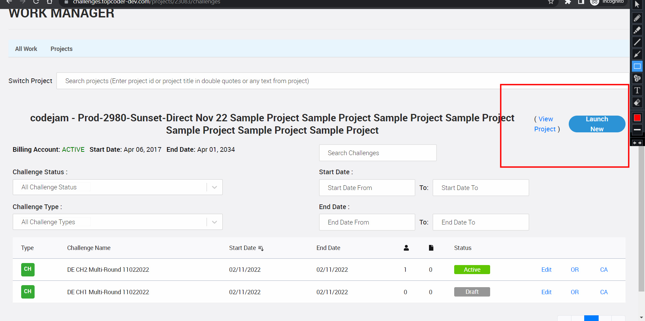
Task: Click the Challenge Name column header
Action: tap(89, 248)
